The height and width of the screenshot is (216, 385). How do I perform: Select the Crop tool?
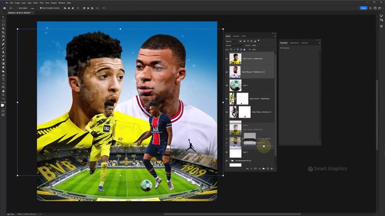(x=3, y=32)
